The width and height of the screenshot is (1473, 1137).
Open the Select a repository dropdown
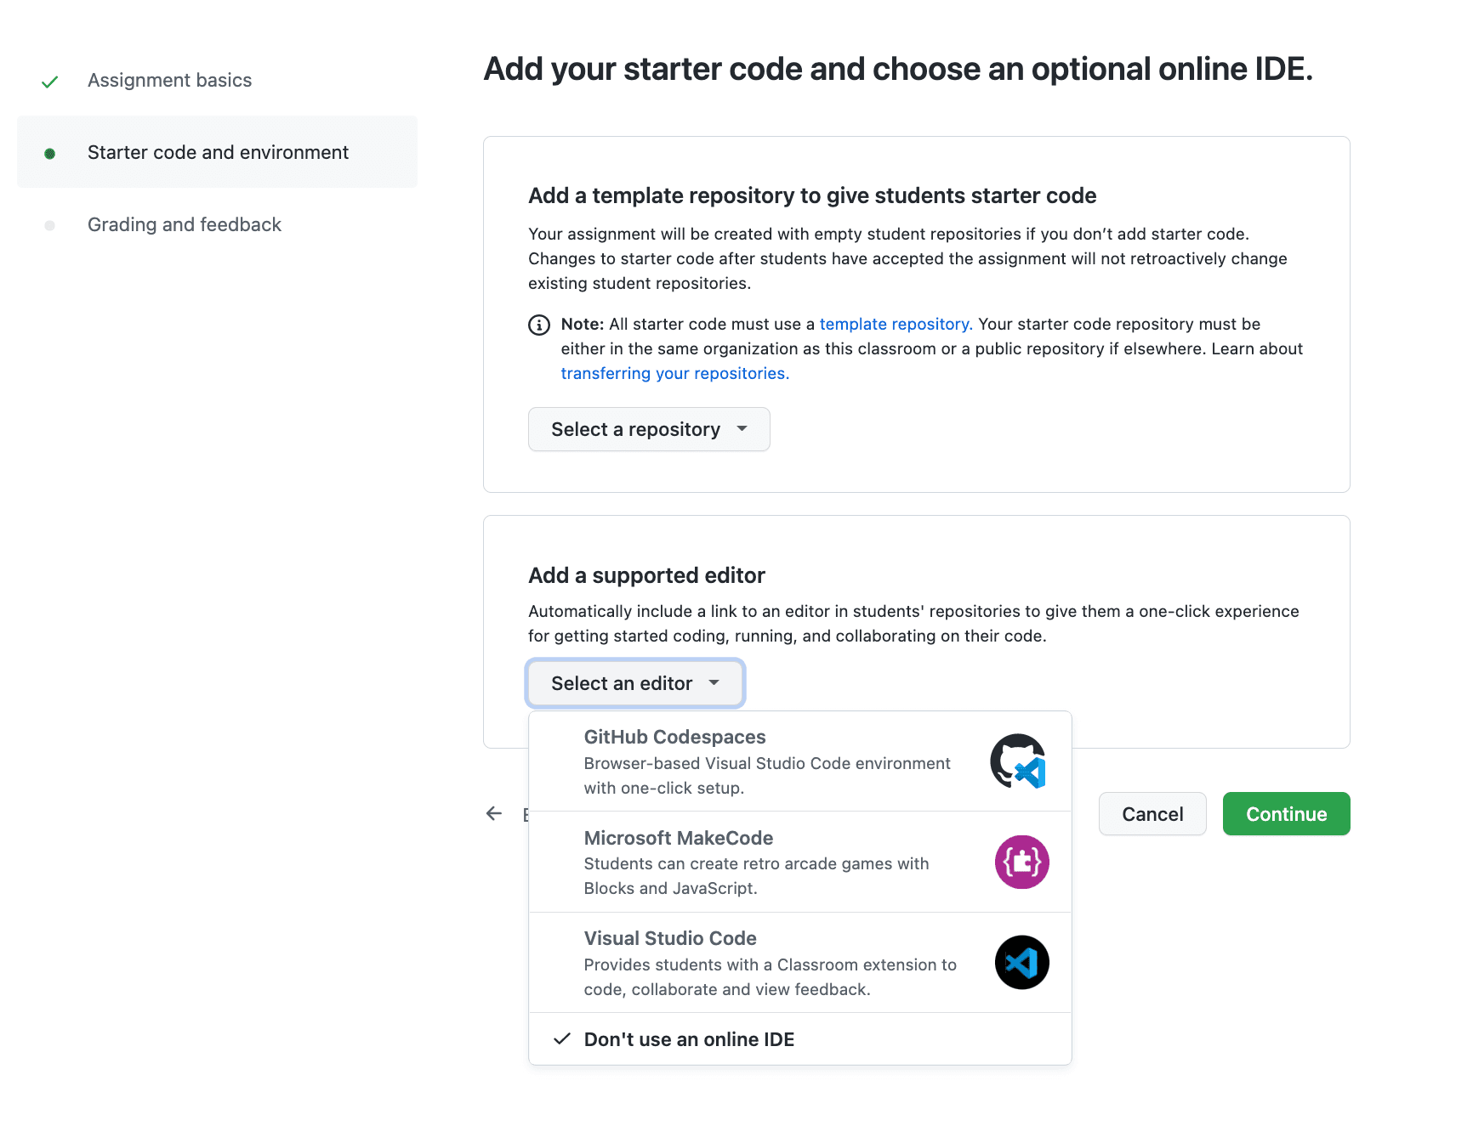tap(649, 429)
